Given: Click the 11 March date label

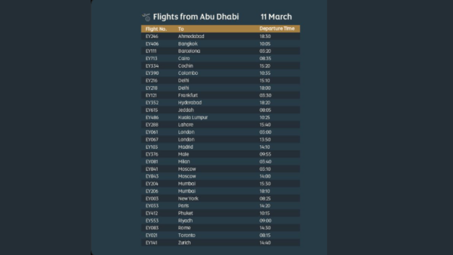Looking at the screenshot, I should pos(276,17).
